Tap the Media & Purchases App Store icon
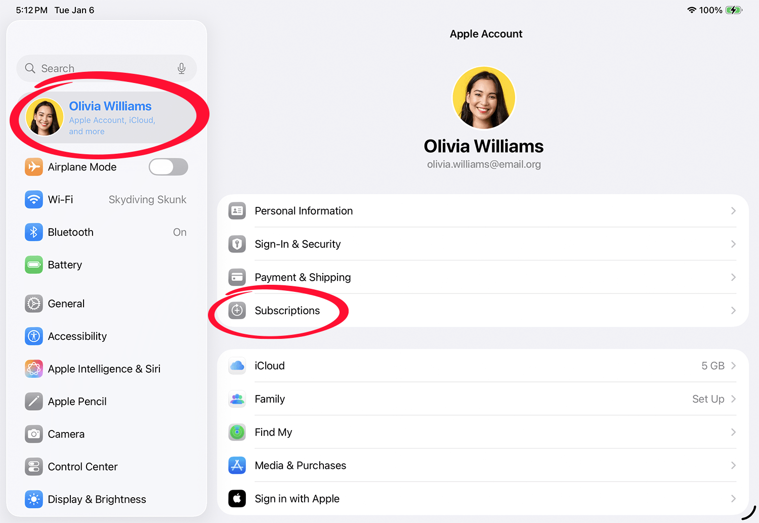 tap(237, 465)
